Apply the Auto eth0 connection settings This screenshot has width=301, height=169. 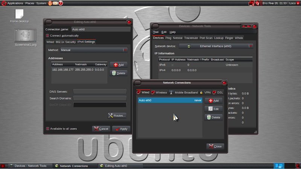click(121, 129)
